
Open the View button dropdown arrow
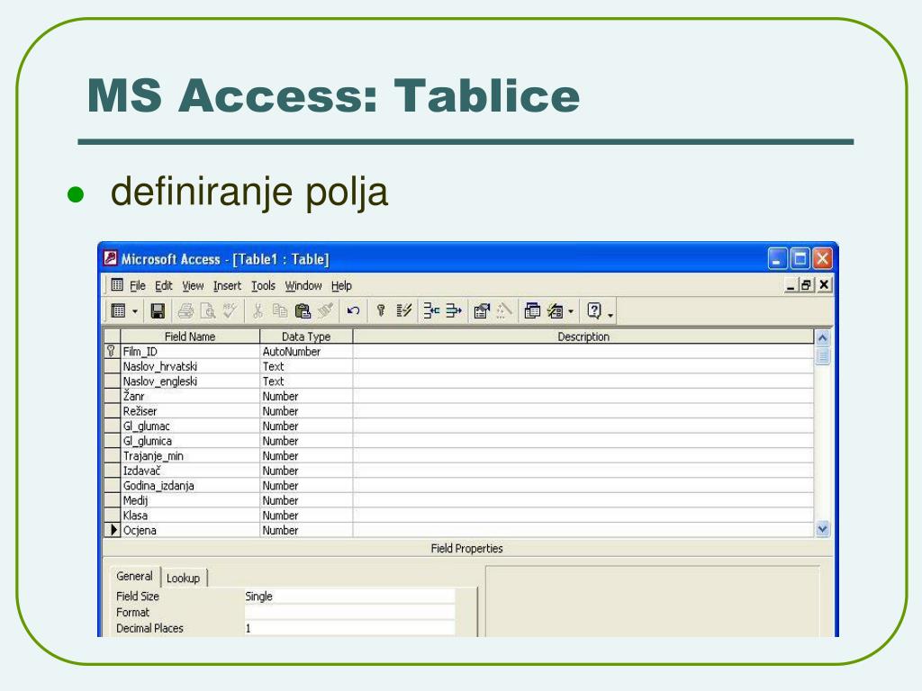click(x=135, y=310)
